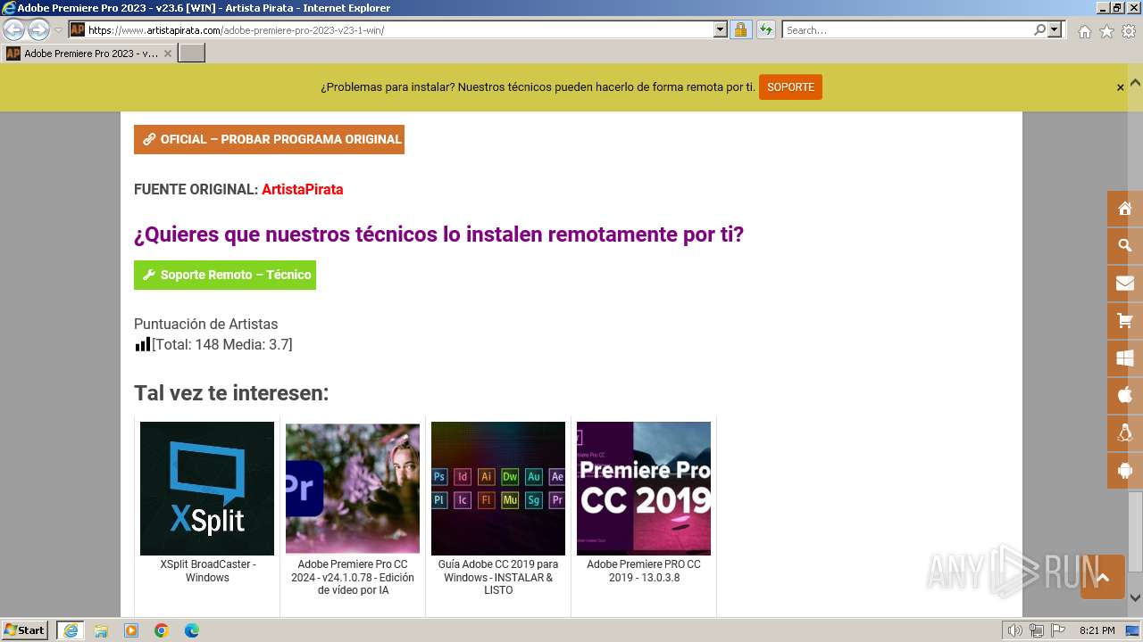1143x642 pixels.
Task: Open the recent pages dropdown by nav arrows
Action: point(58,29)
